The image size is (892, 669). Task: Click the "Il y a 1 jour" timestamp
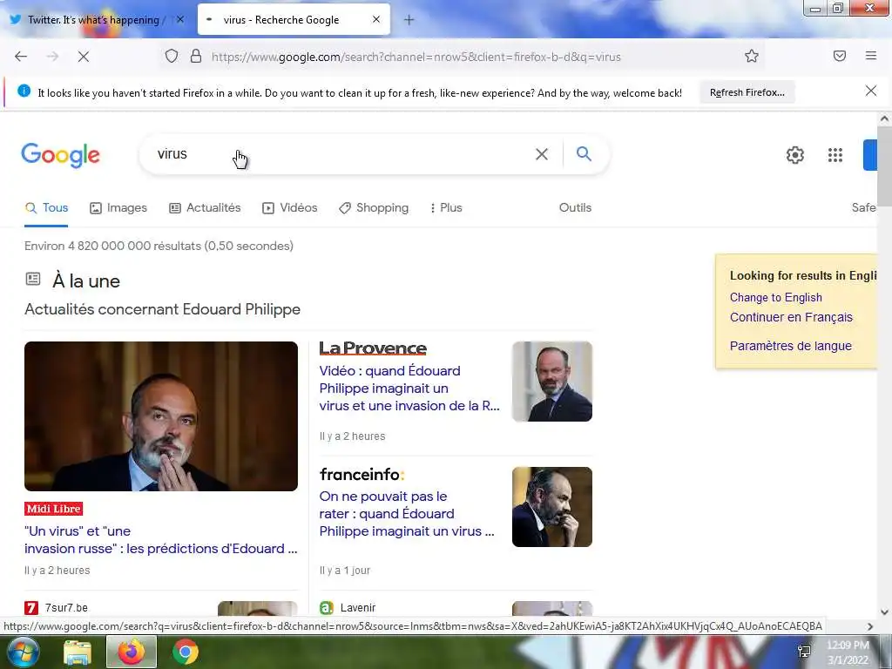coord(345,570)
